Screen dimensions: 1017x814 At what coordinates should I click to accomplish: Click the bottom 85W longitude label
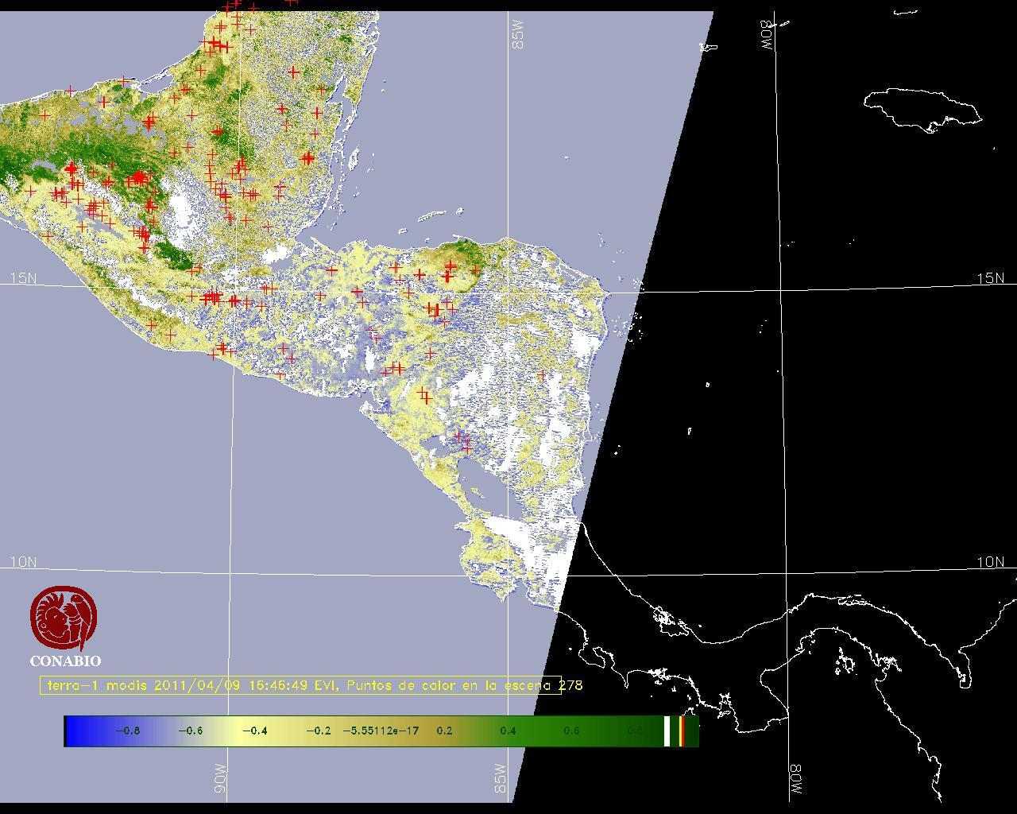point(500,779)
